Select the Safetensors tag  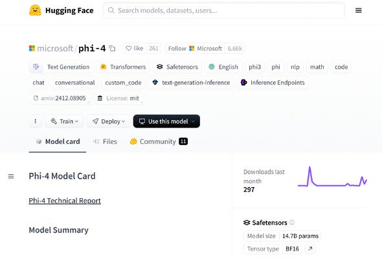click(177, 67)
